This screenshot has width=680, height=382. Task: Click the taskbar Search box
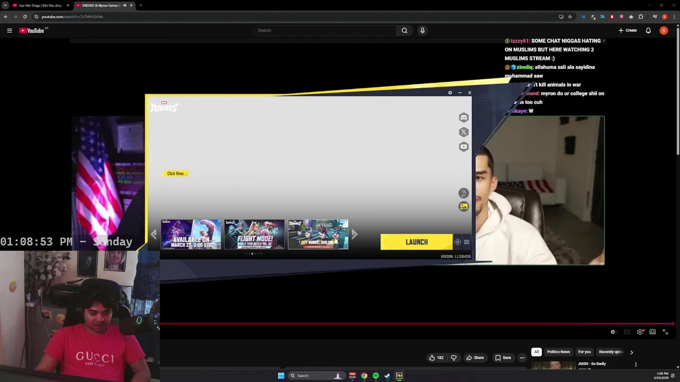(316, 376)
